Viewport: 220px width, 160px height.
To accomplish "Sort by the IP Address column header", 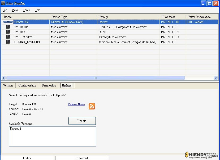I will [x=172, y=17].
